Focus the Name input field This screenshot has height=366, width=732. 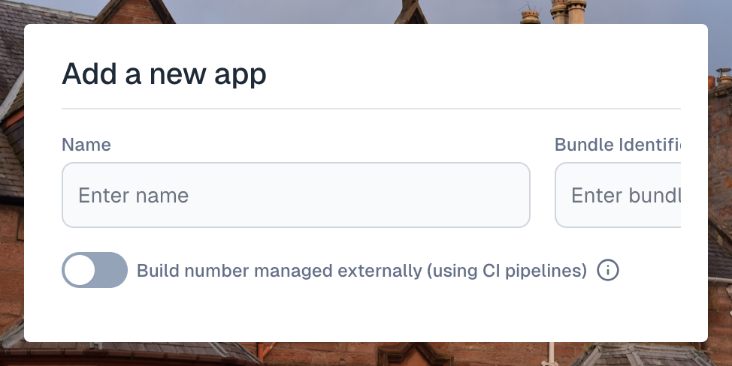click(296, 195)
